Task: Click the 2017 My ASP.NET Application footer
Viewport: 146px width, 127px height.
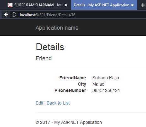Action: click(69, 122)
